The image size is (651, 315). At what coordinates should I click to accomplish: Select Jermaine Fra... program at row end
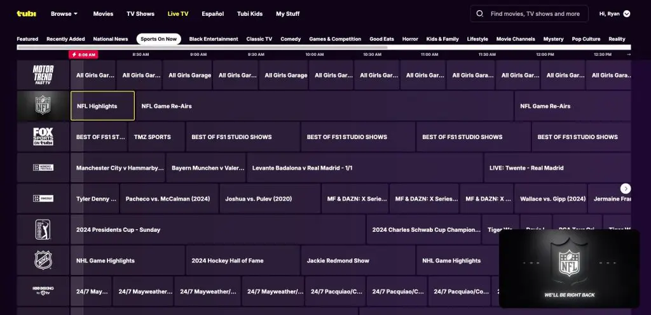pyautogui.click(x=610, y=199)
